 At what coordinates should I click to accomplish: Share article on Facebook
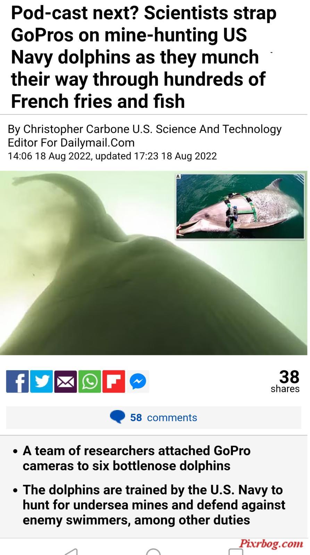click(x=17, y=382)
